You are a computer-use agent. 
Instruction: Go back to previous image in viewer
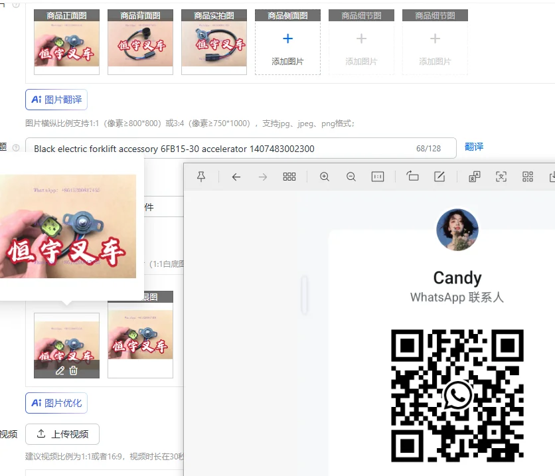pos(236,177)
